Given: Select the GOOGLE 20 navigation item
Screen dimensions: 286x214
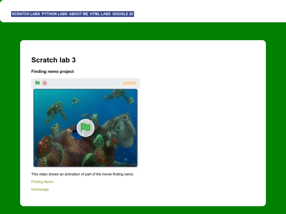Looking at the screenshot, I should coord(123,14).
